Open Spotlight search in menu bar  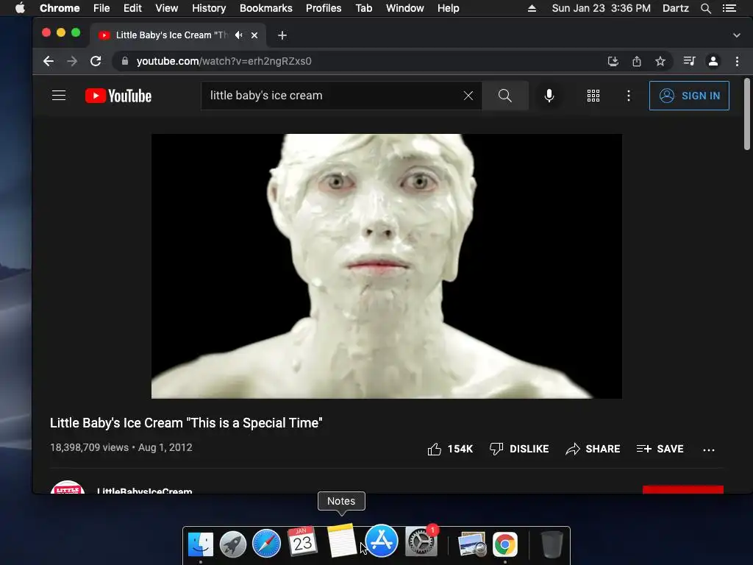click(706, 8)
